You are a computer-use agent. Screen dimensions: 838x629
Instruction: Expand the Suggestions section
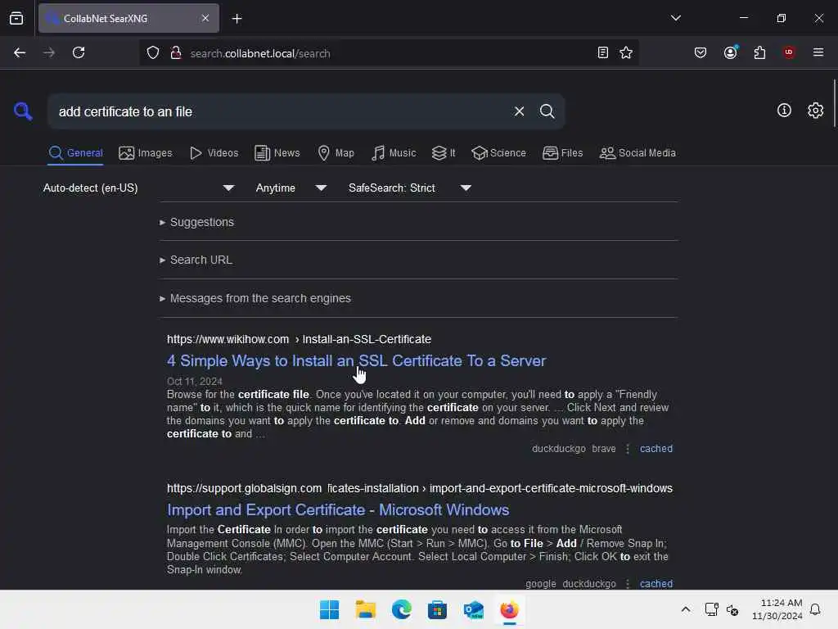click(196, 222)
